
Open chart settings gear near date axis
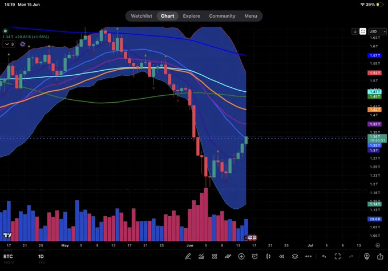click(378, 245)
